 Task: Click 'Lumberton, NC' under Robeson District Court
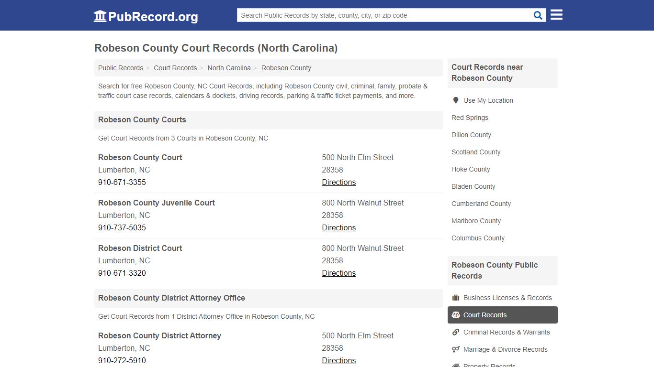(x=124, y=260)
